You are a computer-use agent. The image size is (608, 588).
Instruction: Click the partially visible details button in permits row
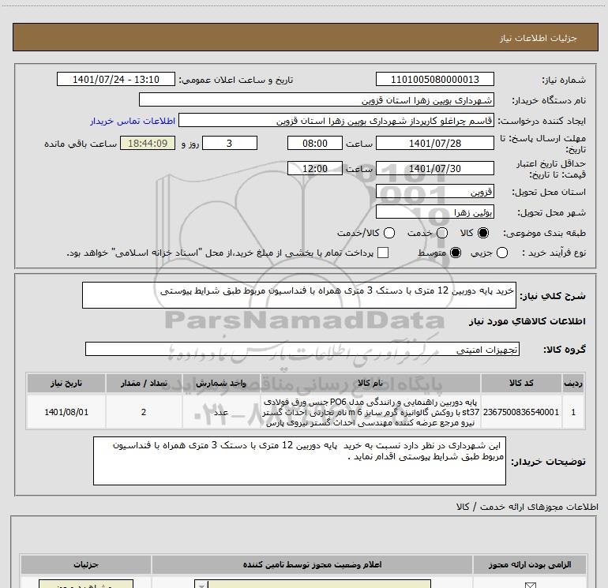click(x=86, y=584)
